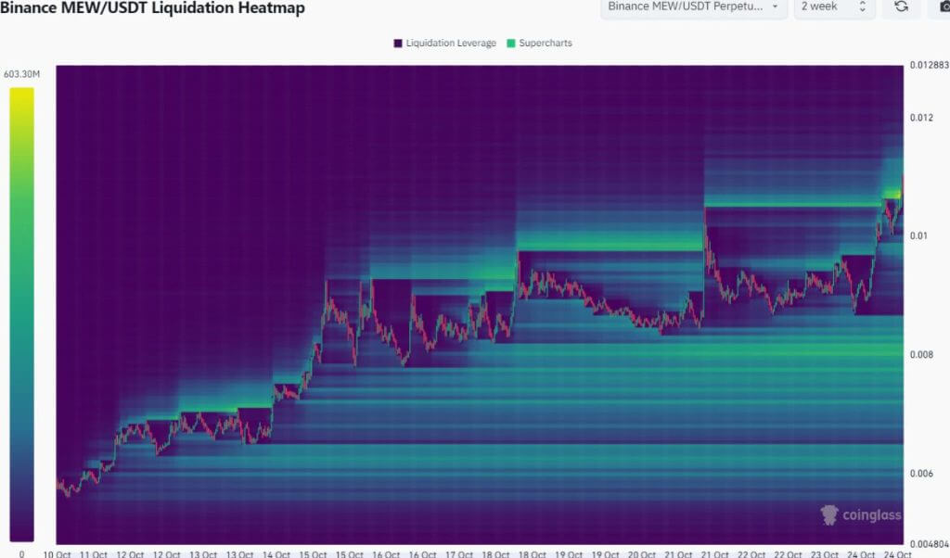Click the 0.01 price level label
Screen dimensions: 950x558
tap(918, 236)
